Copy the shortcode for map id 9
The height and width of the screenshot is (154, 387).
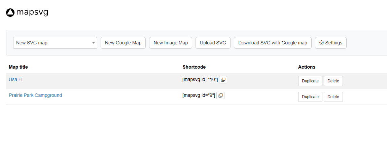220,95
